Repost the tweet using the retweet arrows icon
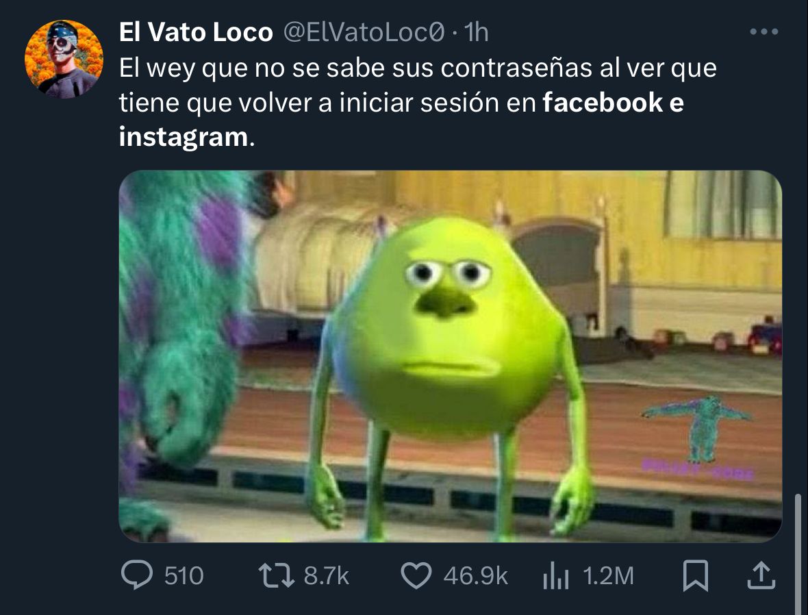Viewport: 808px width, 615px height. [x=276, y=576]
